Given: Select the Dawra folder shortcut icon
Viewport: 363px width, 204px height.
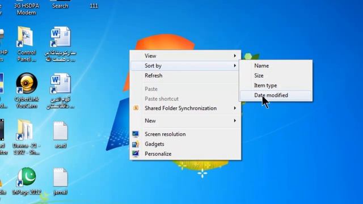Looking at the screenshot, I should (25, 130).
